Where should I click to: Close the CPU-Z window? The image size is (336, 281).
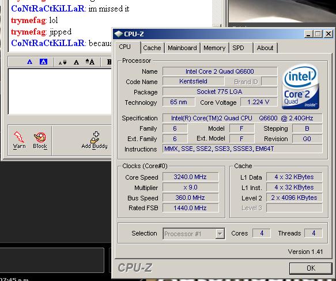tap(329, 34)
